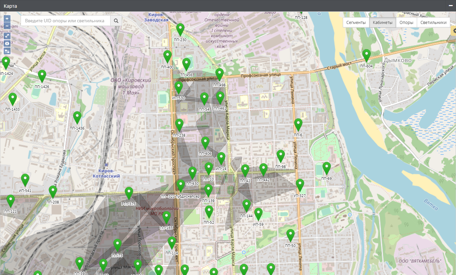Click the fullscreen expand arrows map control
Viewport: 456px width, 275px height.
7,36
